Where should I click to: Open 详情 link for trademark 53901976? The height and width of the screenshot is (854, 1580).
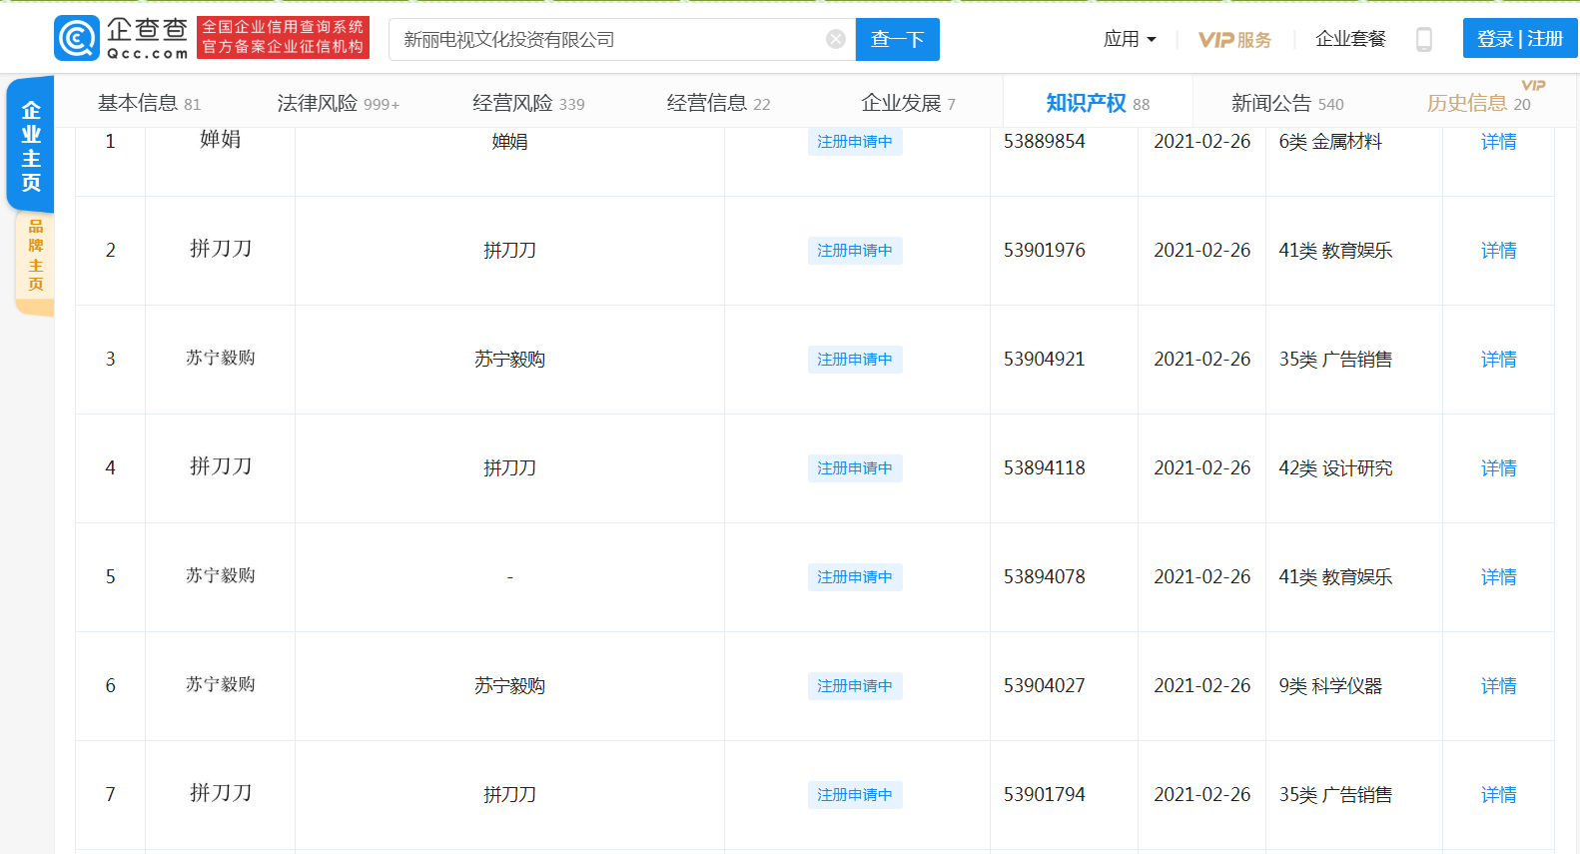[x=1498, y=250]
